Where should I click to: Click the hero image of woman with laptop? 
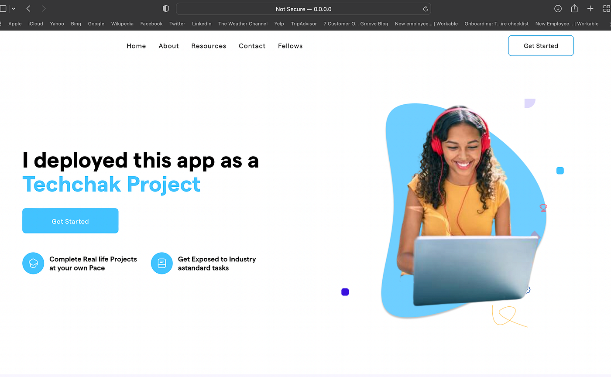click(x=463, y=211)
